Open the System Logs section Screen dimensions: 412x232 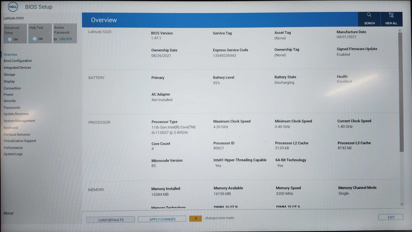[13, 154]
